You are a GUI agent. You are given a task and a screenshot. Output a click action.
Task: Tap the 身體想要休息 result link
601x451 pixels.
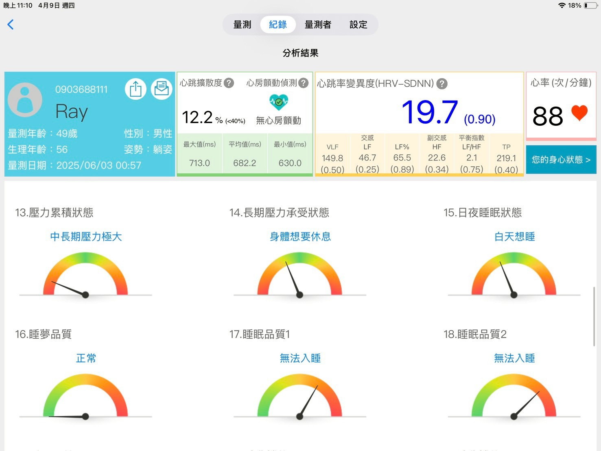pyautogui.click(x=300, y=236)
